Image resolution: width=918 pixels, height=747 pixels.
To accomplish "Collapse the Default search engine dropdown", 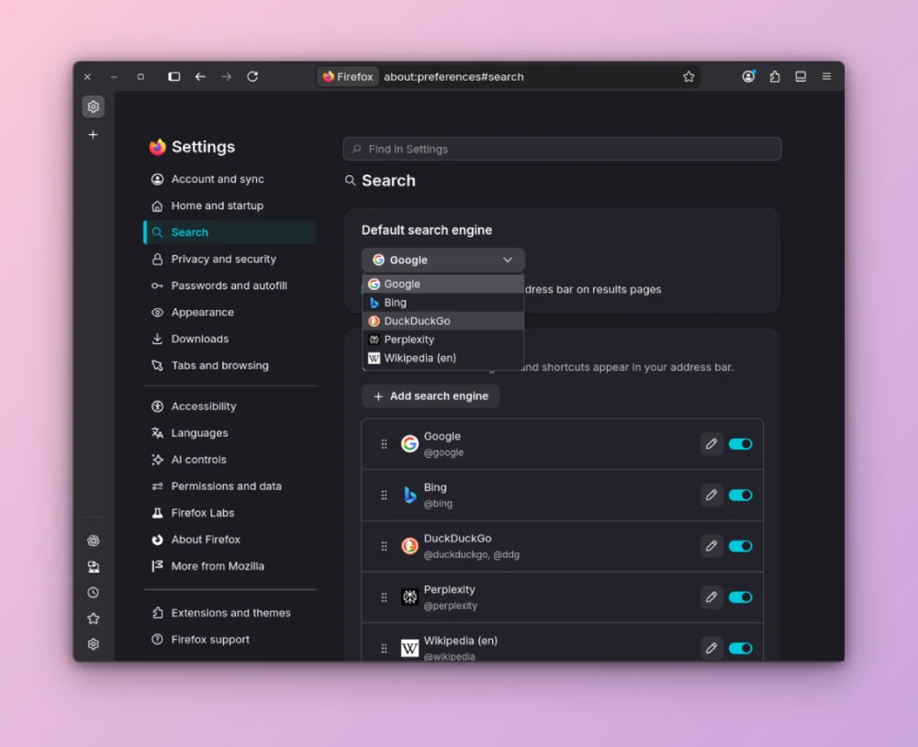I will [443, 260].
